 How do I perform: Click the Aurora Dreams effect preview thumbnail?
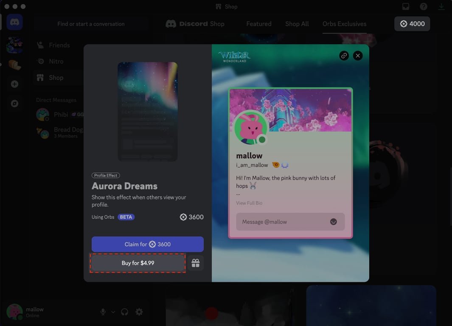pyautogui.click(x=148, y=112)
